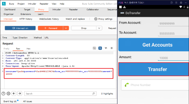Open the Extensions tab

coord(26,14)
